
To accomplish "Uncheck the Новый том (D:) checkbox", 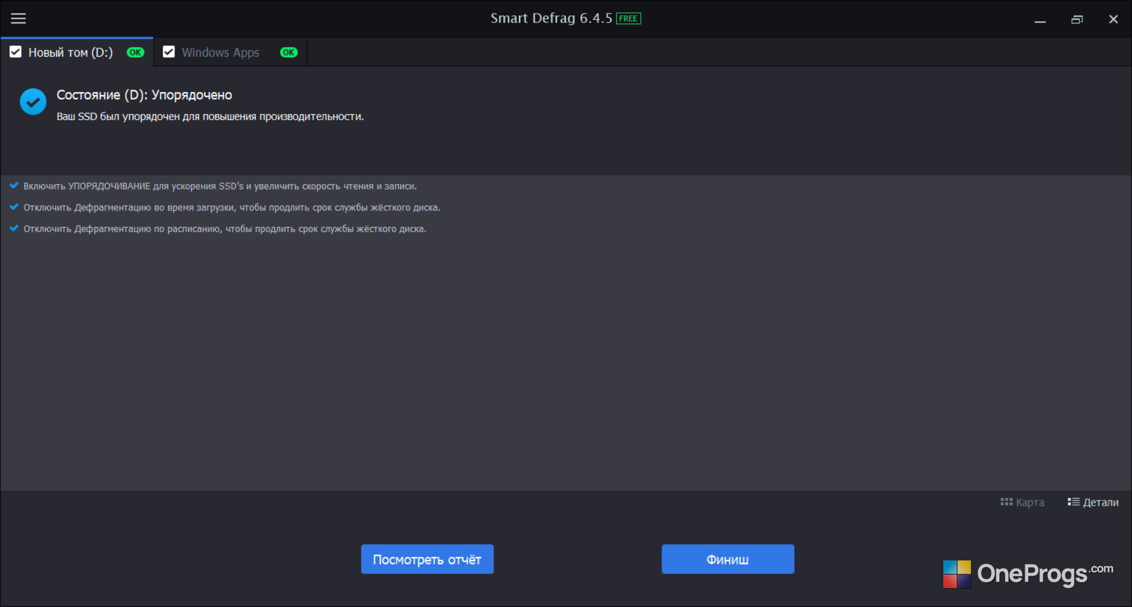I will click(x=15, y=52).
